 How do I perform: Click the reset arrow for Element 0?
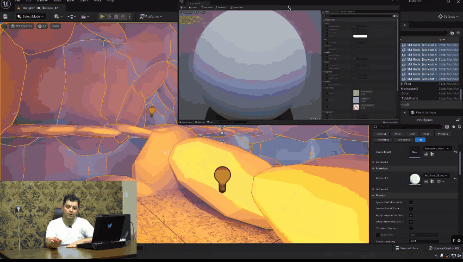pyautogui.click(x=455, y=179)
